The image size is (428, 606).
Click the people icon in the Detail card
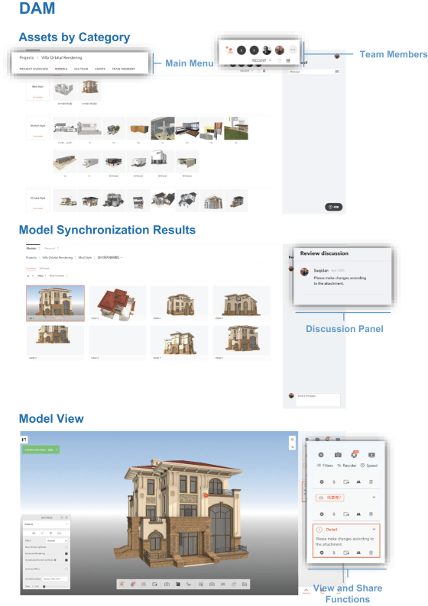pos(358,553)
